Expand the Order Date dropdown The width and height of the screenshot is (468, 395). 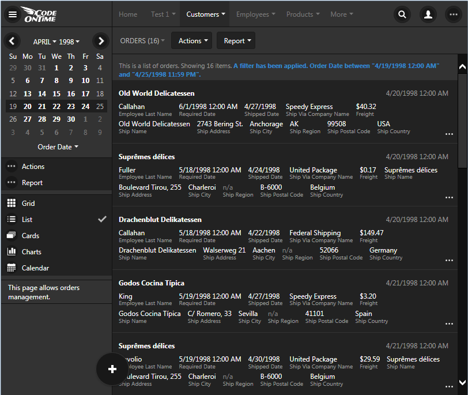[58, 147]
